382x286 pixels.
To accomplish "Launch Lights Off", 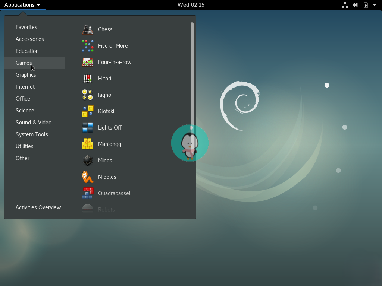I will 110,128.
